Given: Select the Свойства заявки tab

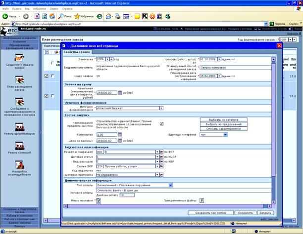Looking at the screenshot, I should click(x=77, y=52).
